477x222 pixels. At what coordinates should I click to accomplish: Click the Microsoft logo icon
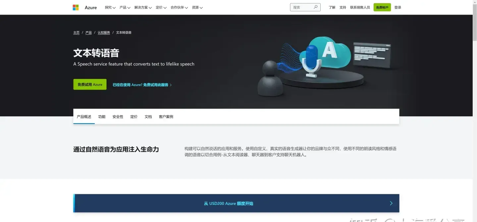[x=76, y=7]
